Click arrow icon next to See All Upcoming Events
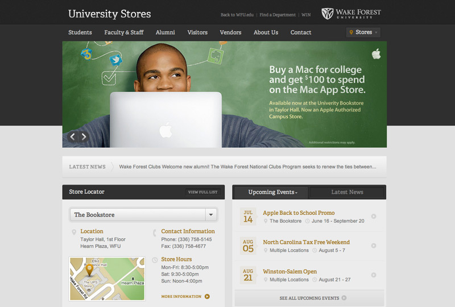The image size is (455, 307). point(344,298)
